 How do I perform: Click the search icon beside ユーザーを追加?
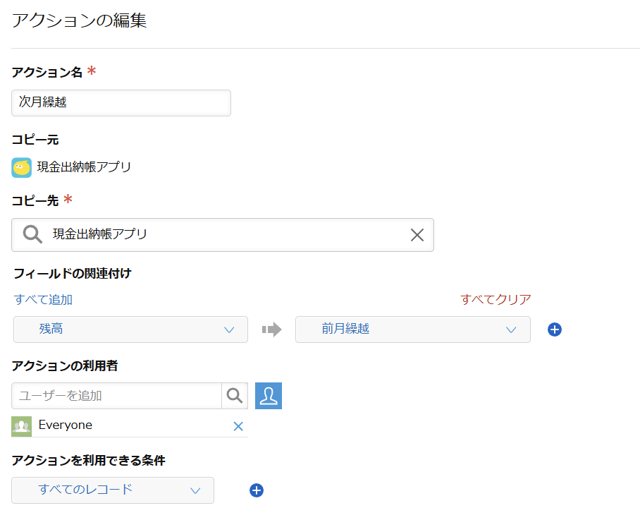coord(234,396)
